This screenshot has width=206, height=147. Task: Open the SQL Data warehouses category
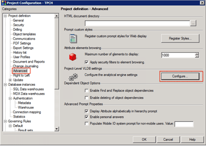(28, 89)
